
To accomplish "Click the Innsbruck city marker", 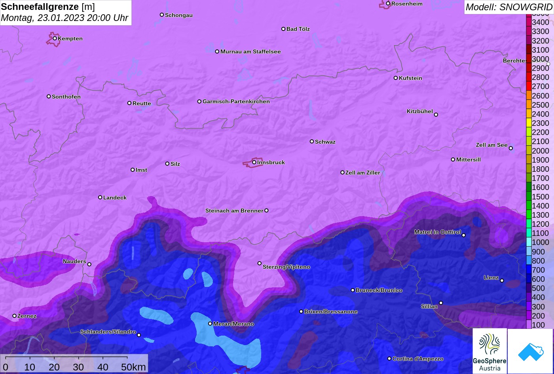I will tap(254, 162).
